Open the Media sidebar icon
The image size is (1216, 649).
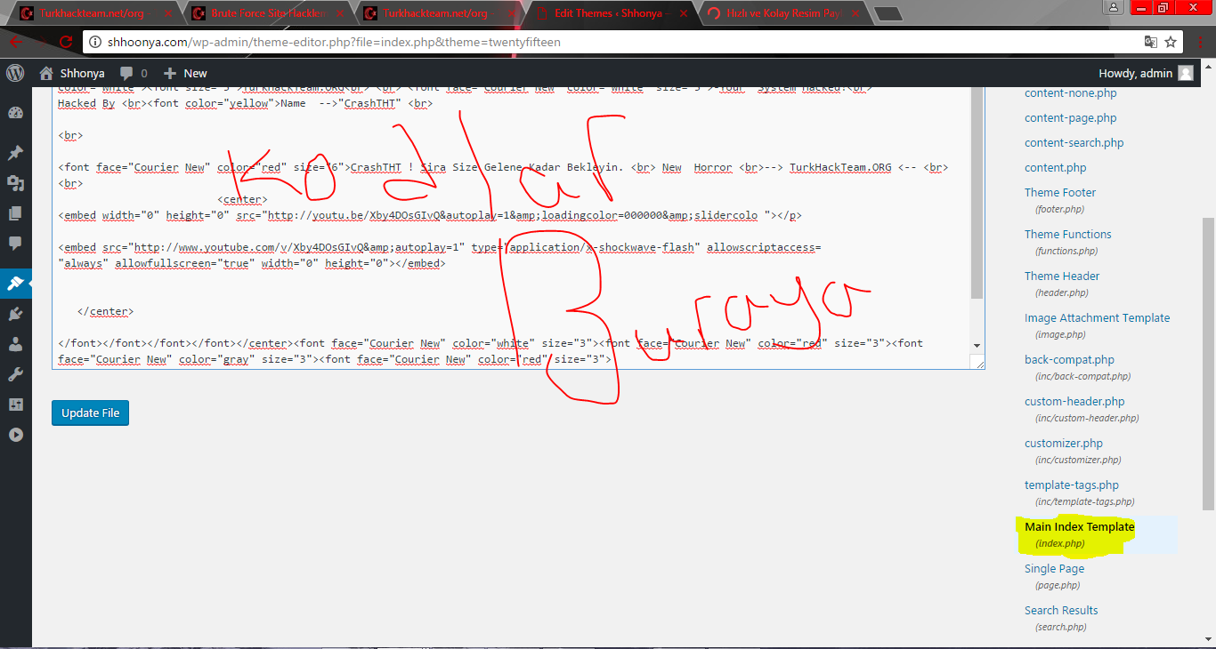15,183
